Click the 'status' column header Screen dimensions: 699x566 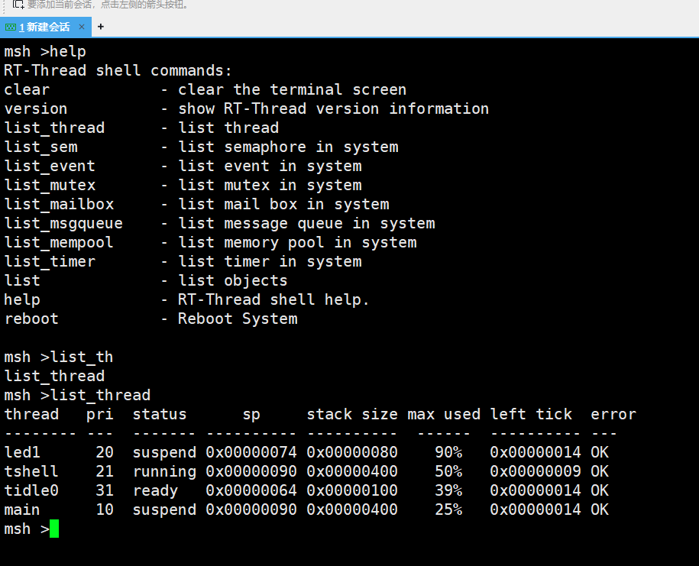(x=160, y=415)
